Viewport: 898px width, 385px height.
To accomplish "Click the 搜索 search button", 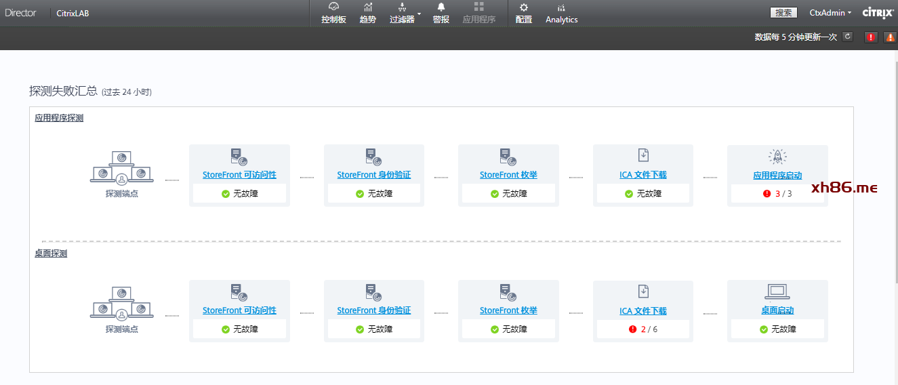I will [x=783, y=13].
